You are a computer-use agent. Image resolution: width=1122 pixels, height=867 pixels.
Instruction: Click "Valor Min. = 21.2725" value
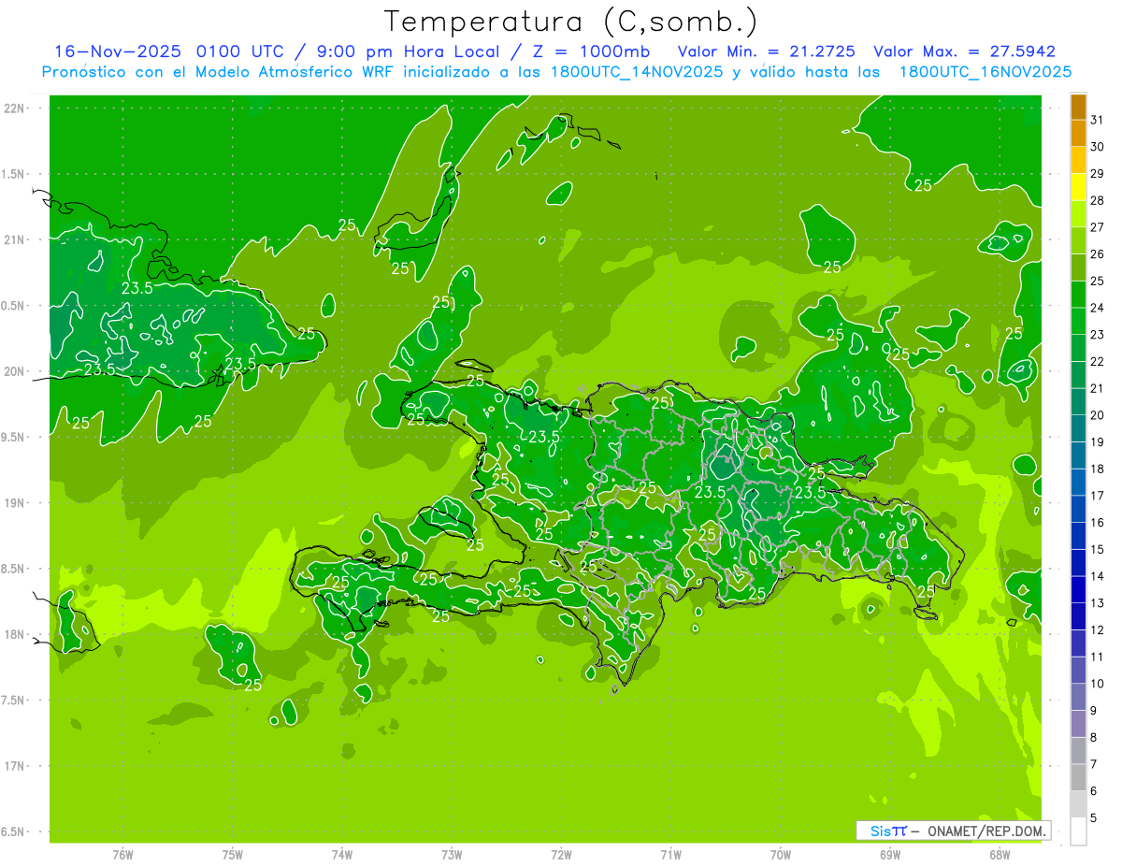coord(767,51)
